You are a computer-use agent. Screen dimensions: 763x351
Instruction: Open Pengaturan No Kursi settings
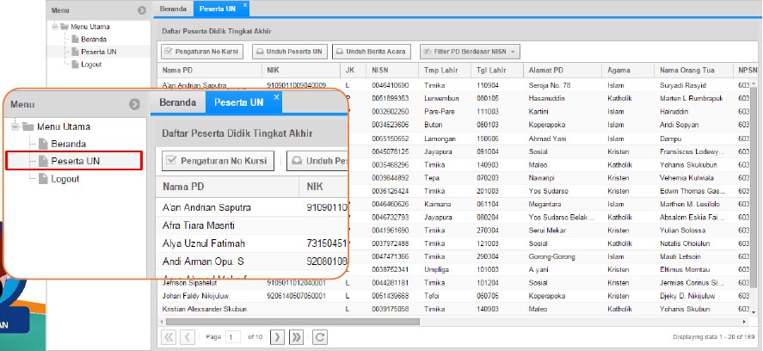202,52
